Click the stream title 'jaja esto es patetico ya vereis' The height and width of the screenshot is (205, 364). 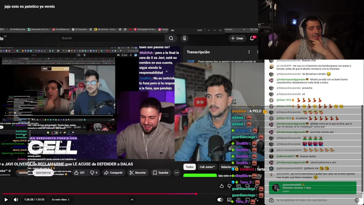coord(30,7)
